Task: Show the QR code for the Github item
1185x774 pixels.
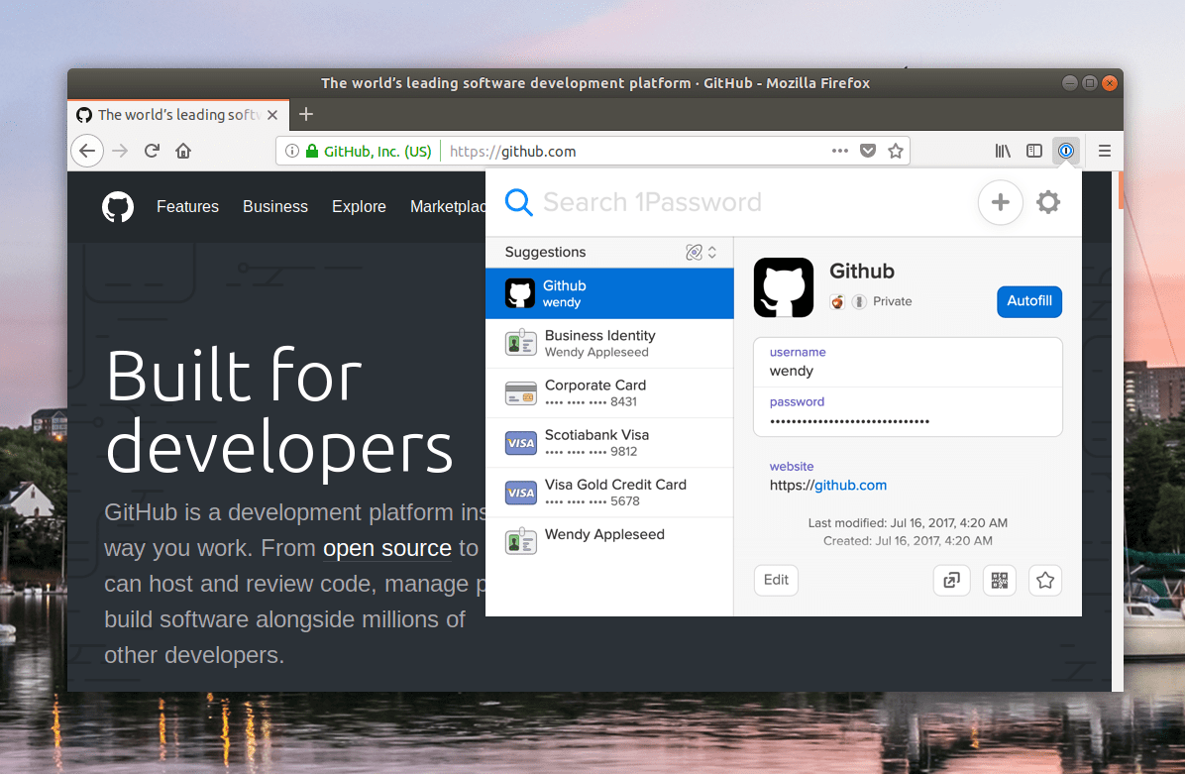Action: (x=999, y=580)
